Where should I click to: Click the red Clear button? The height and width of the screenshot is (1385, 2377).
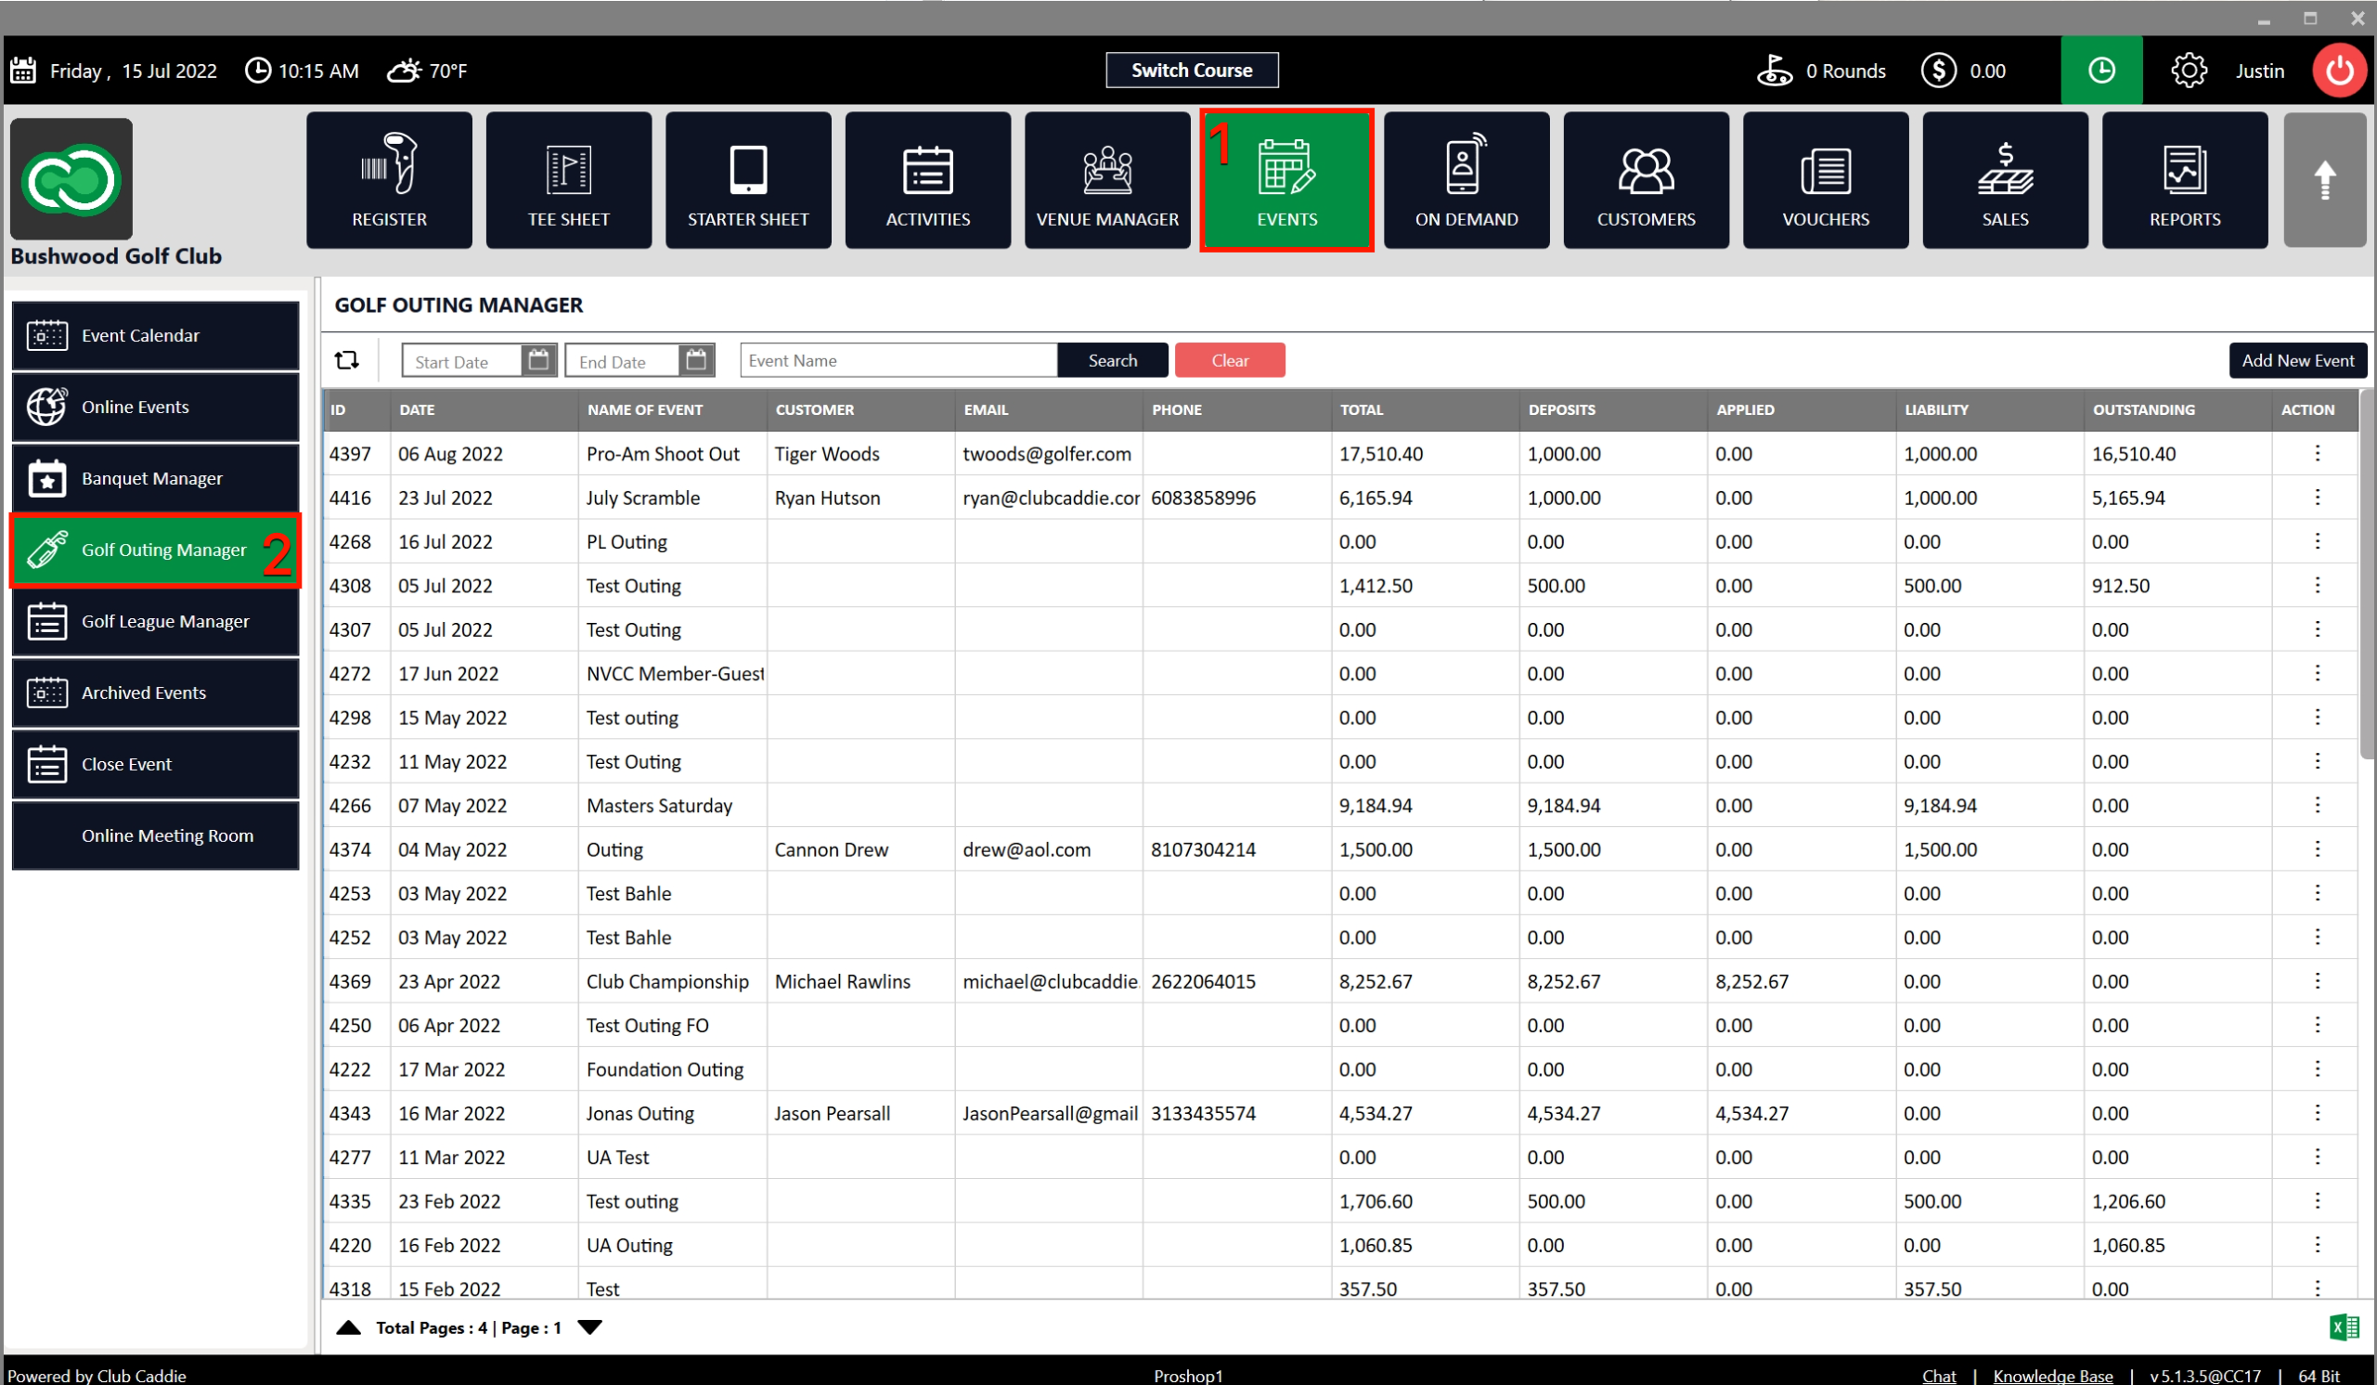point(1229,360)
